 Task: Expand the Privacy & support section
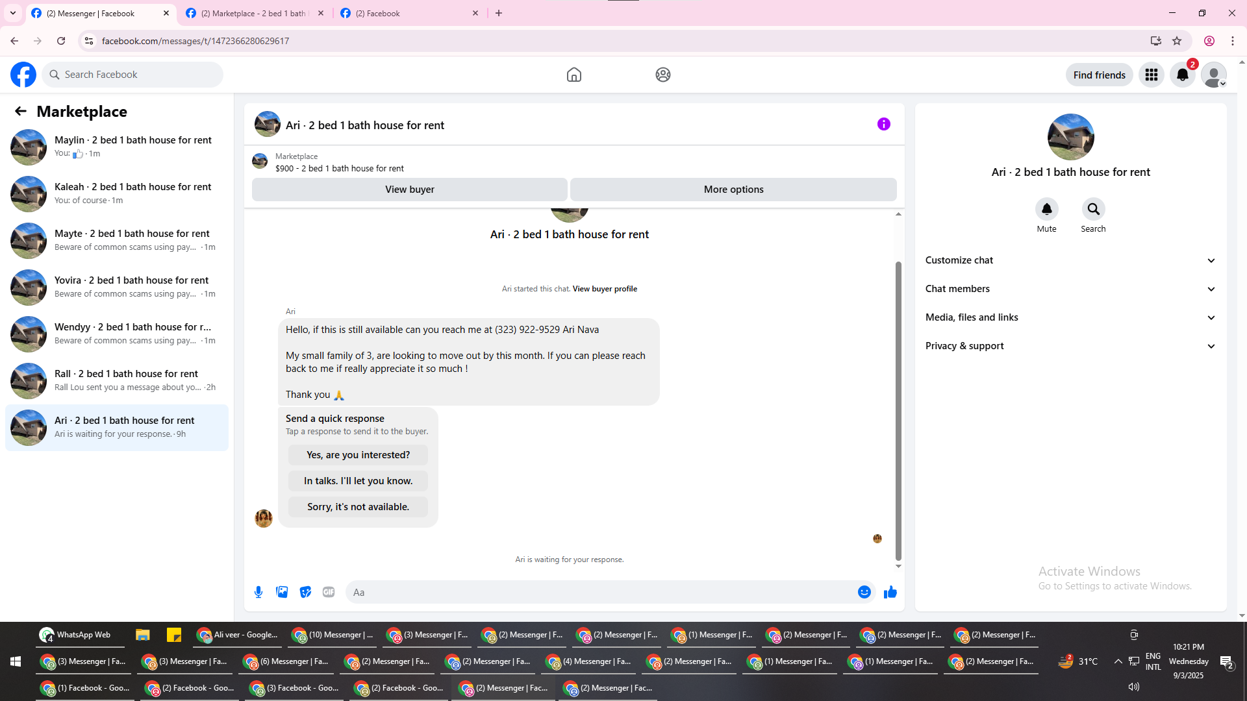point(1070,346)
